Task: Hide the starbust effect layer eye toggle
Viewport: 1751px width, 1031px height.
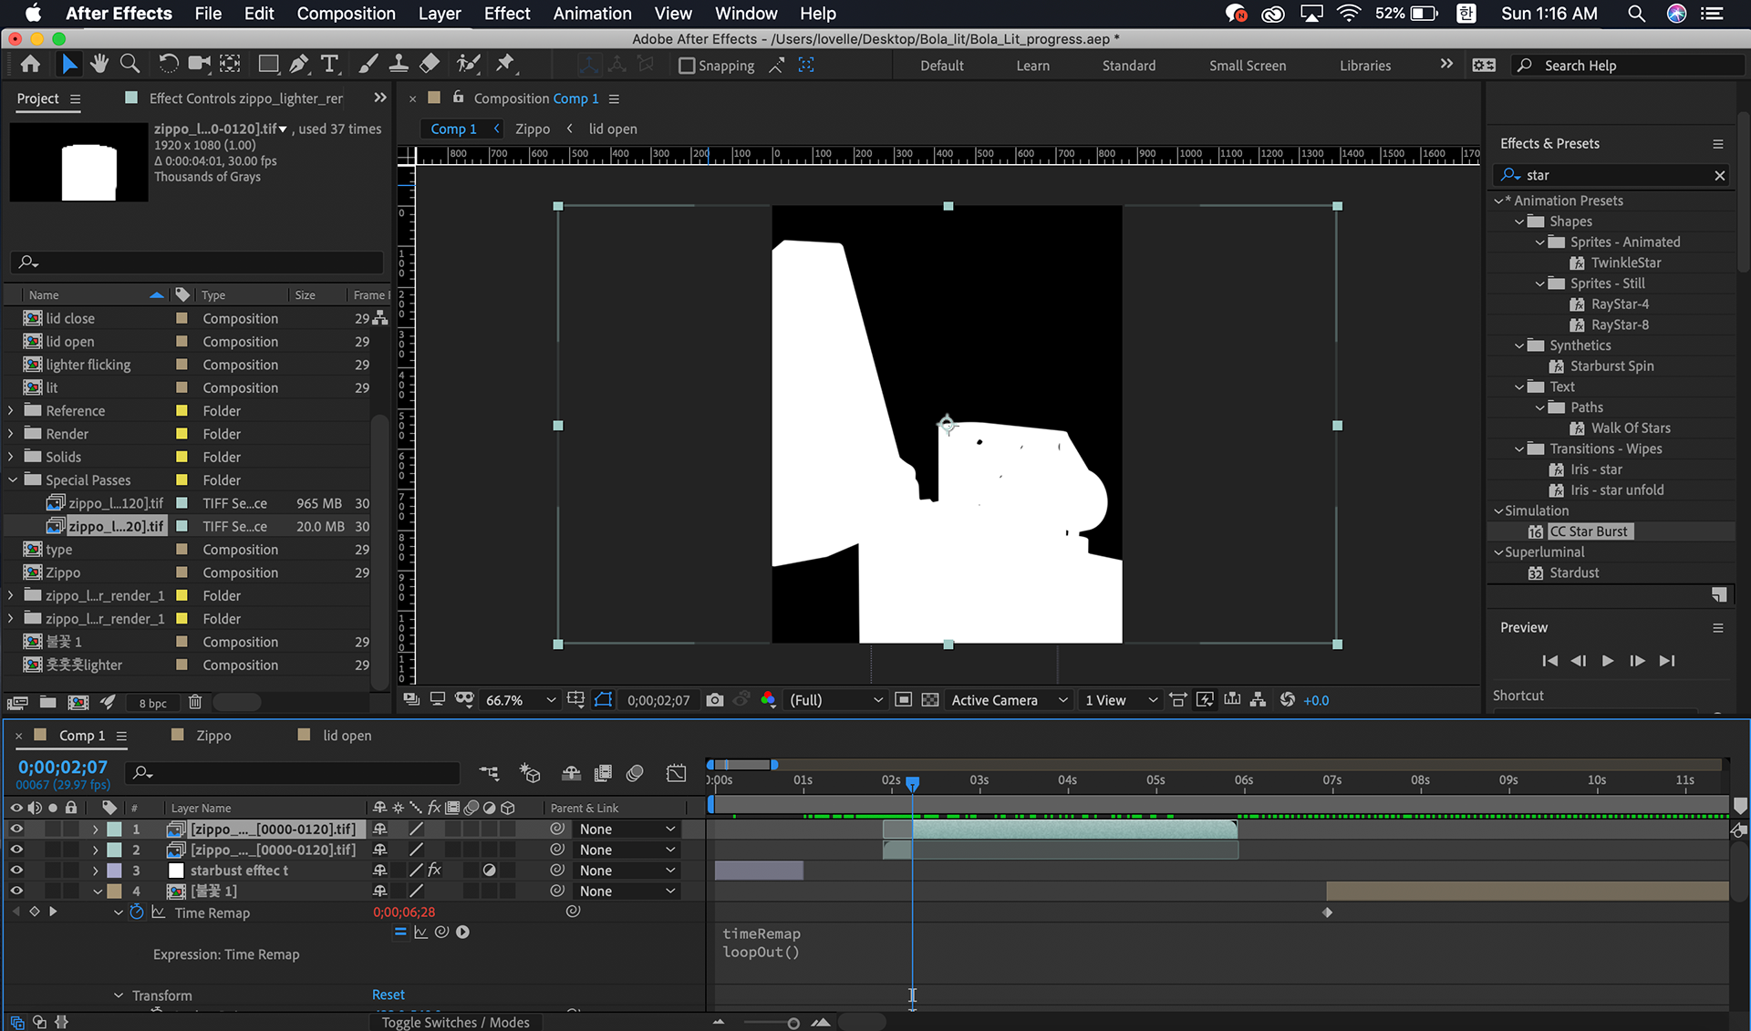Action: pos(16,871)
